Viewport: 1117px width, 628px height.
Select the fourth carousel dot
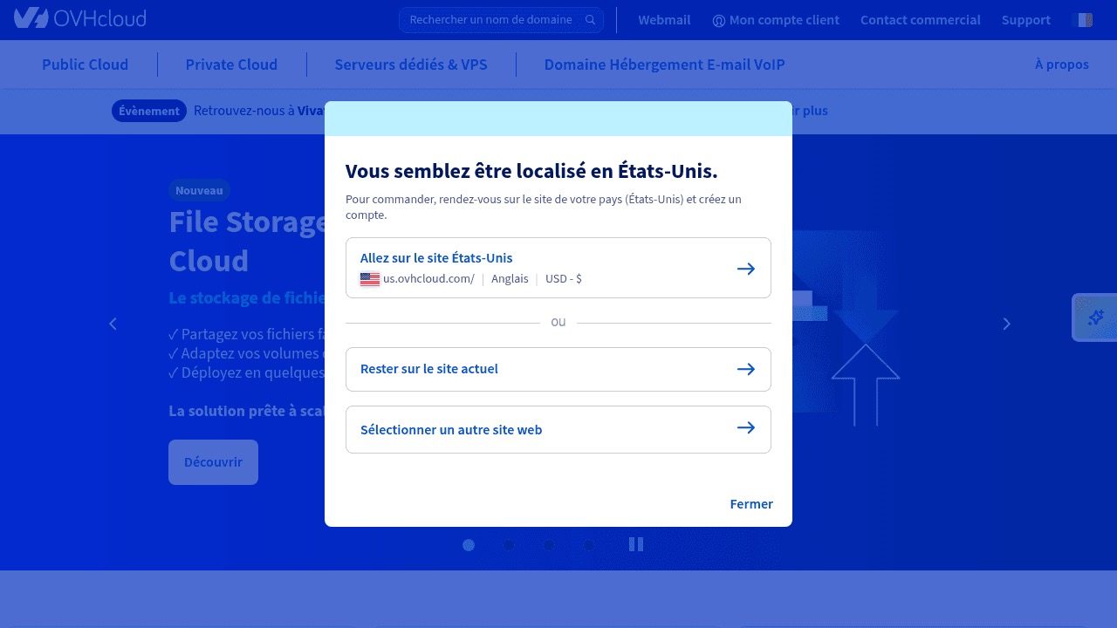pyautogui.click(x=589, y=545)
